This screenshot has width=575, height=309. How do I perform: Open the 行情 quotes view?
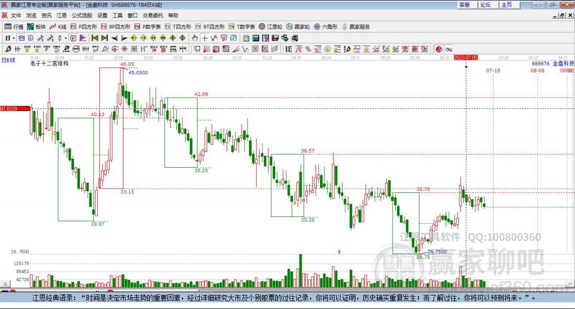pos(13,27)
